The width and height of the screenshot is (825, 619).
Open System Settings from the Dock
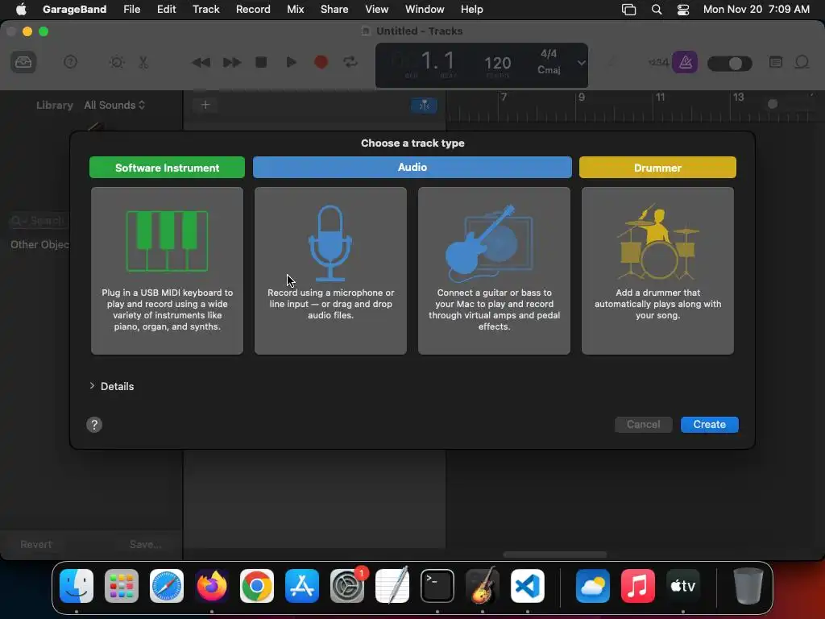[347, 586]
